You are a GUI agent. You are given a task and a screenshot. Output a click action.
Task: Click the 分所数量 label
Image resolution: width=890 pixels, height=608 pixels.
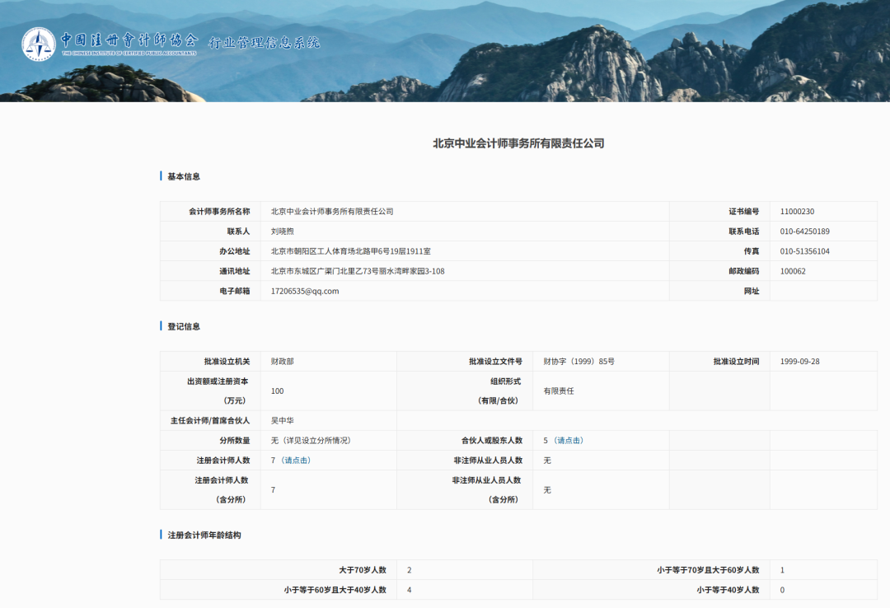pos(234,441)
